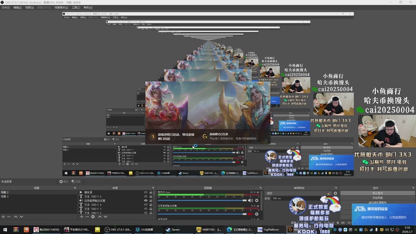Toggle visibility of the 文本 (GDI+) 6 source

[146, 197]
